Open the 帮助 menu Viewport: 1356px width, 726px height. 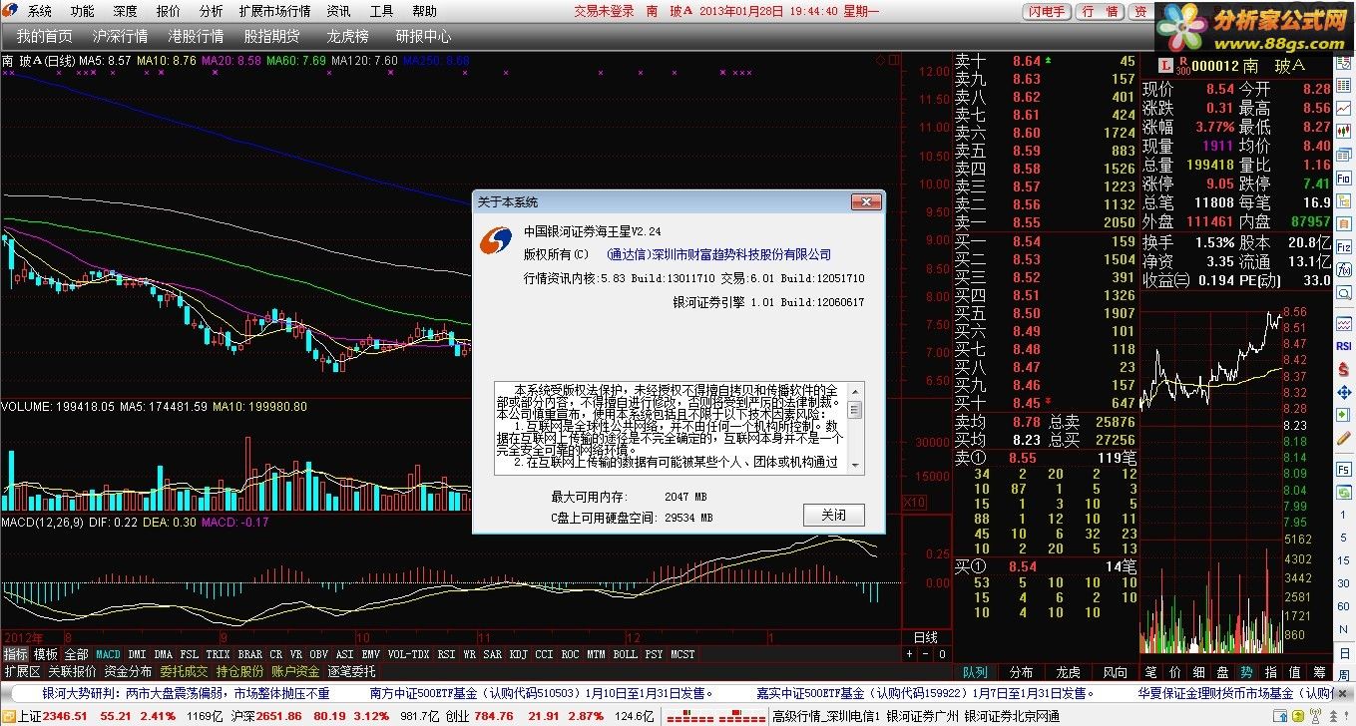pos(424,11)
